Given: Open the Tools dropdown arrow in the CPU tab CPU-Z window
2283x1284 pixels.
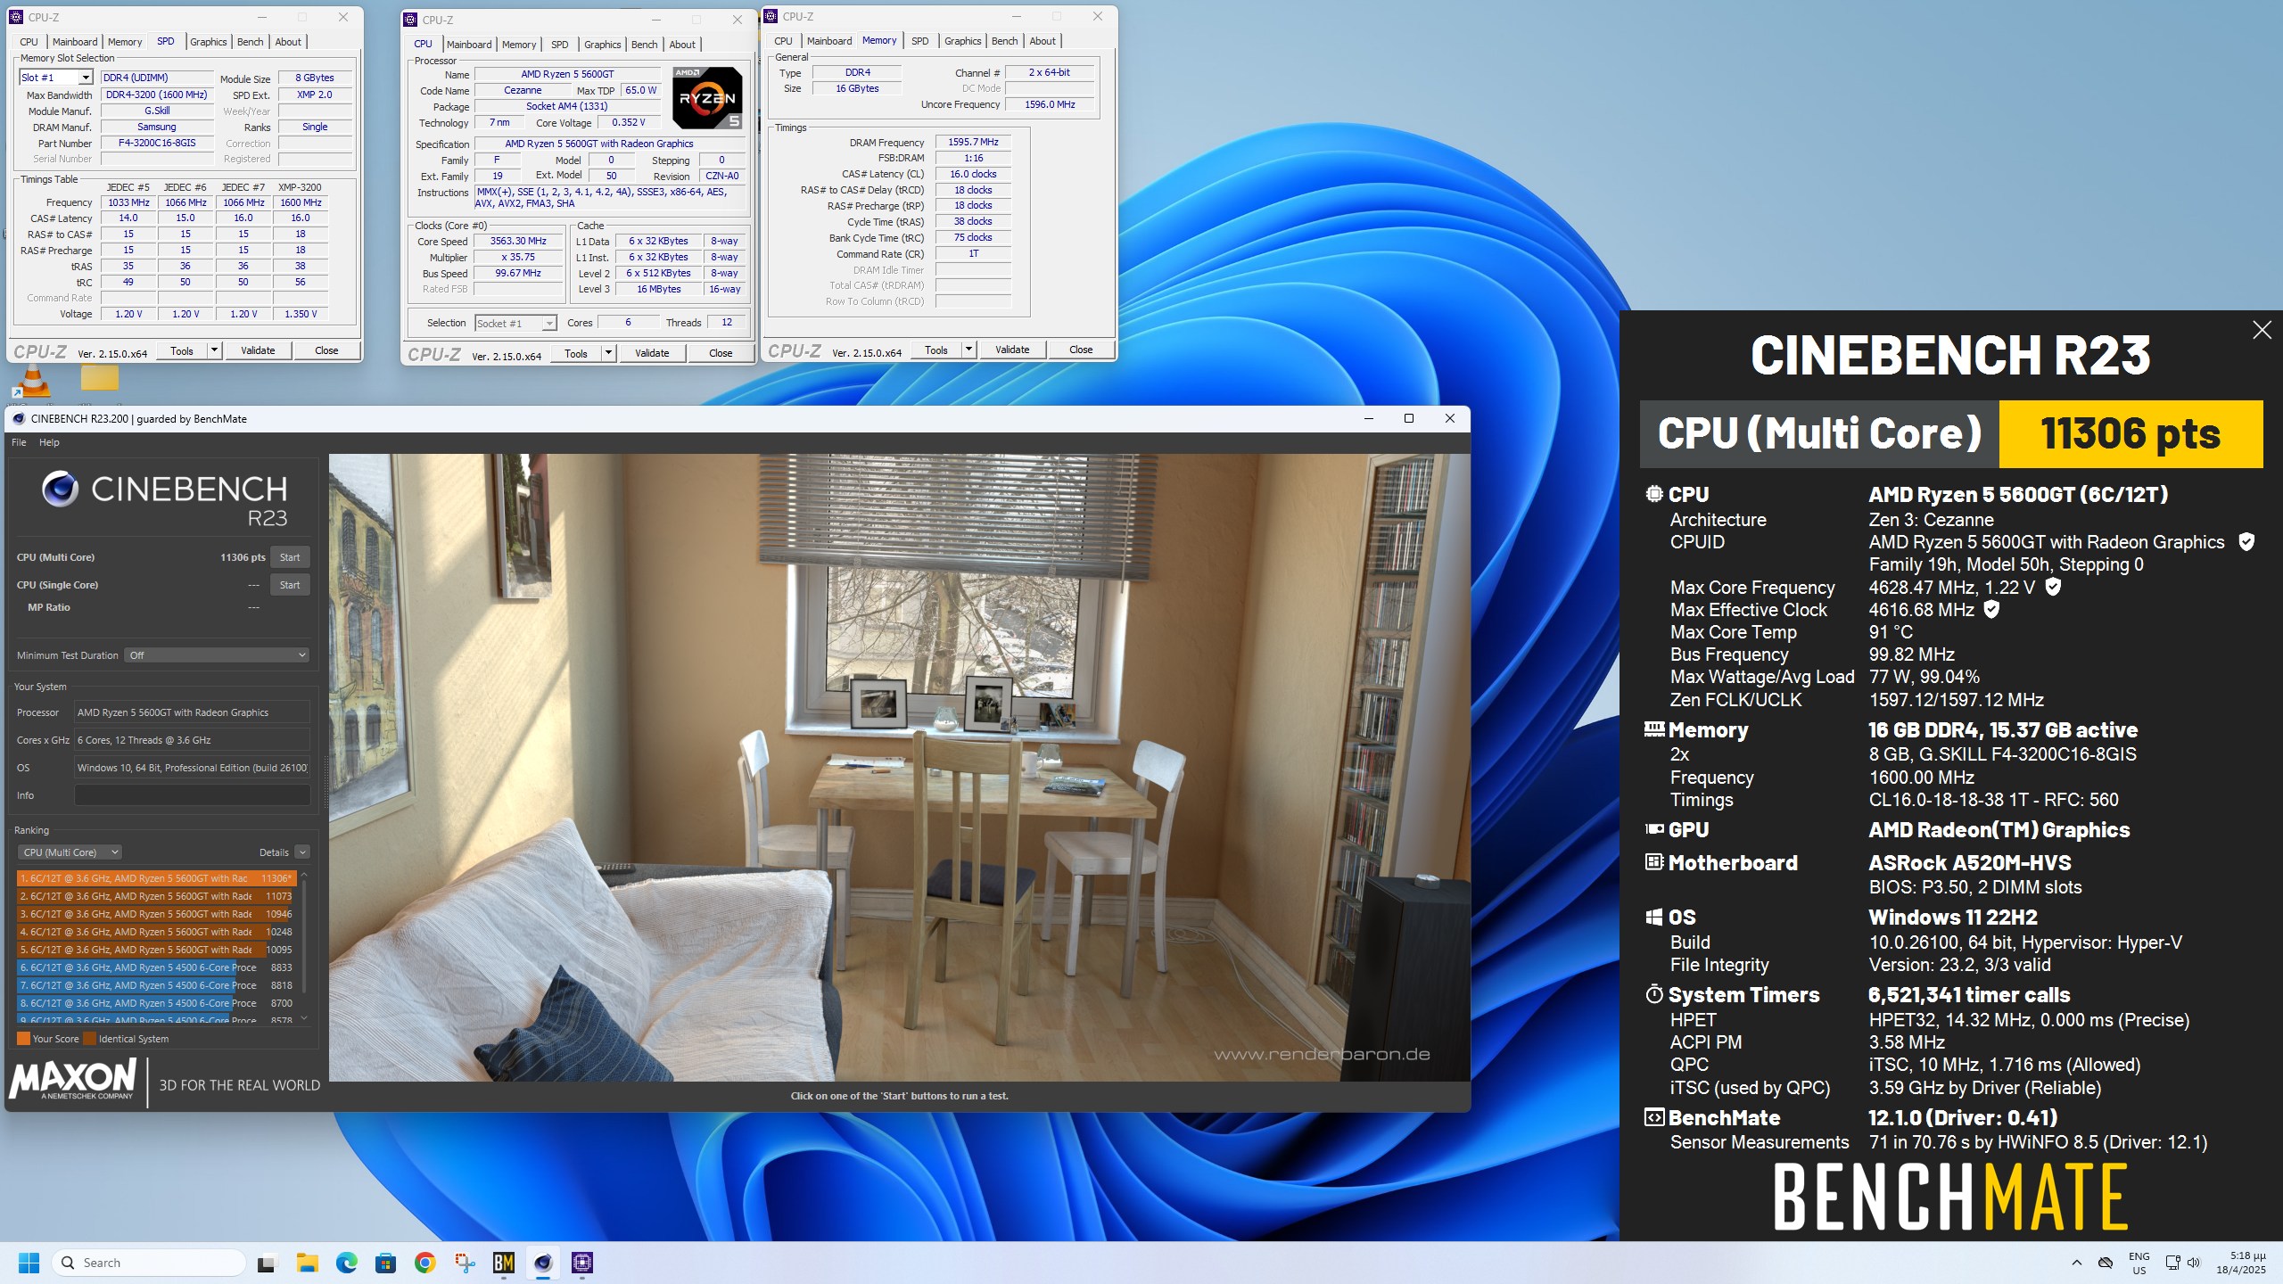Looking at the screenshot, I should click(608, 353).
